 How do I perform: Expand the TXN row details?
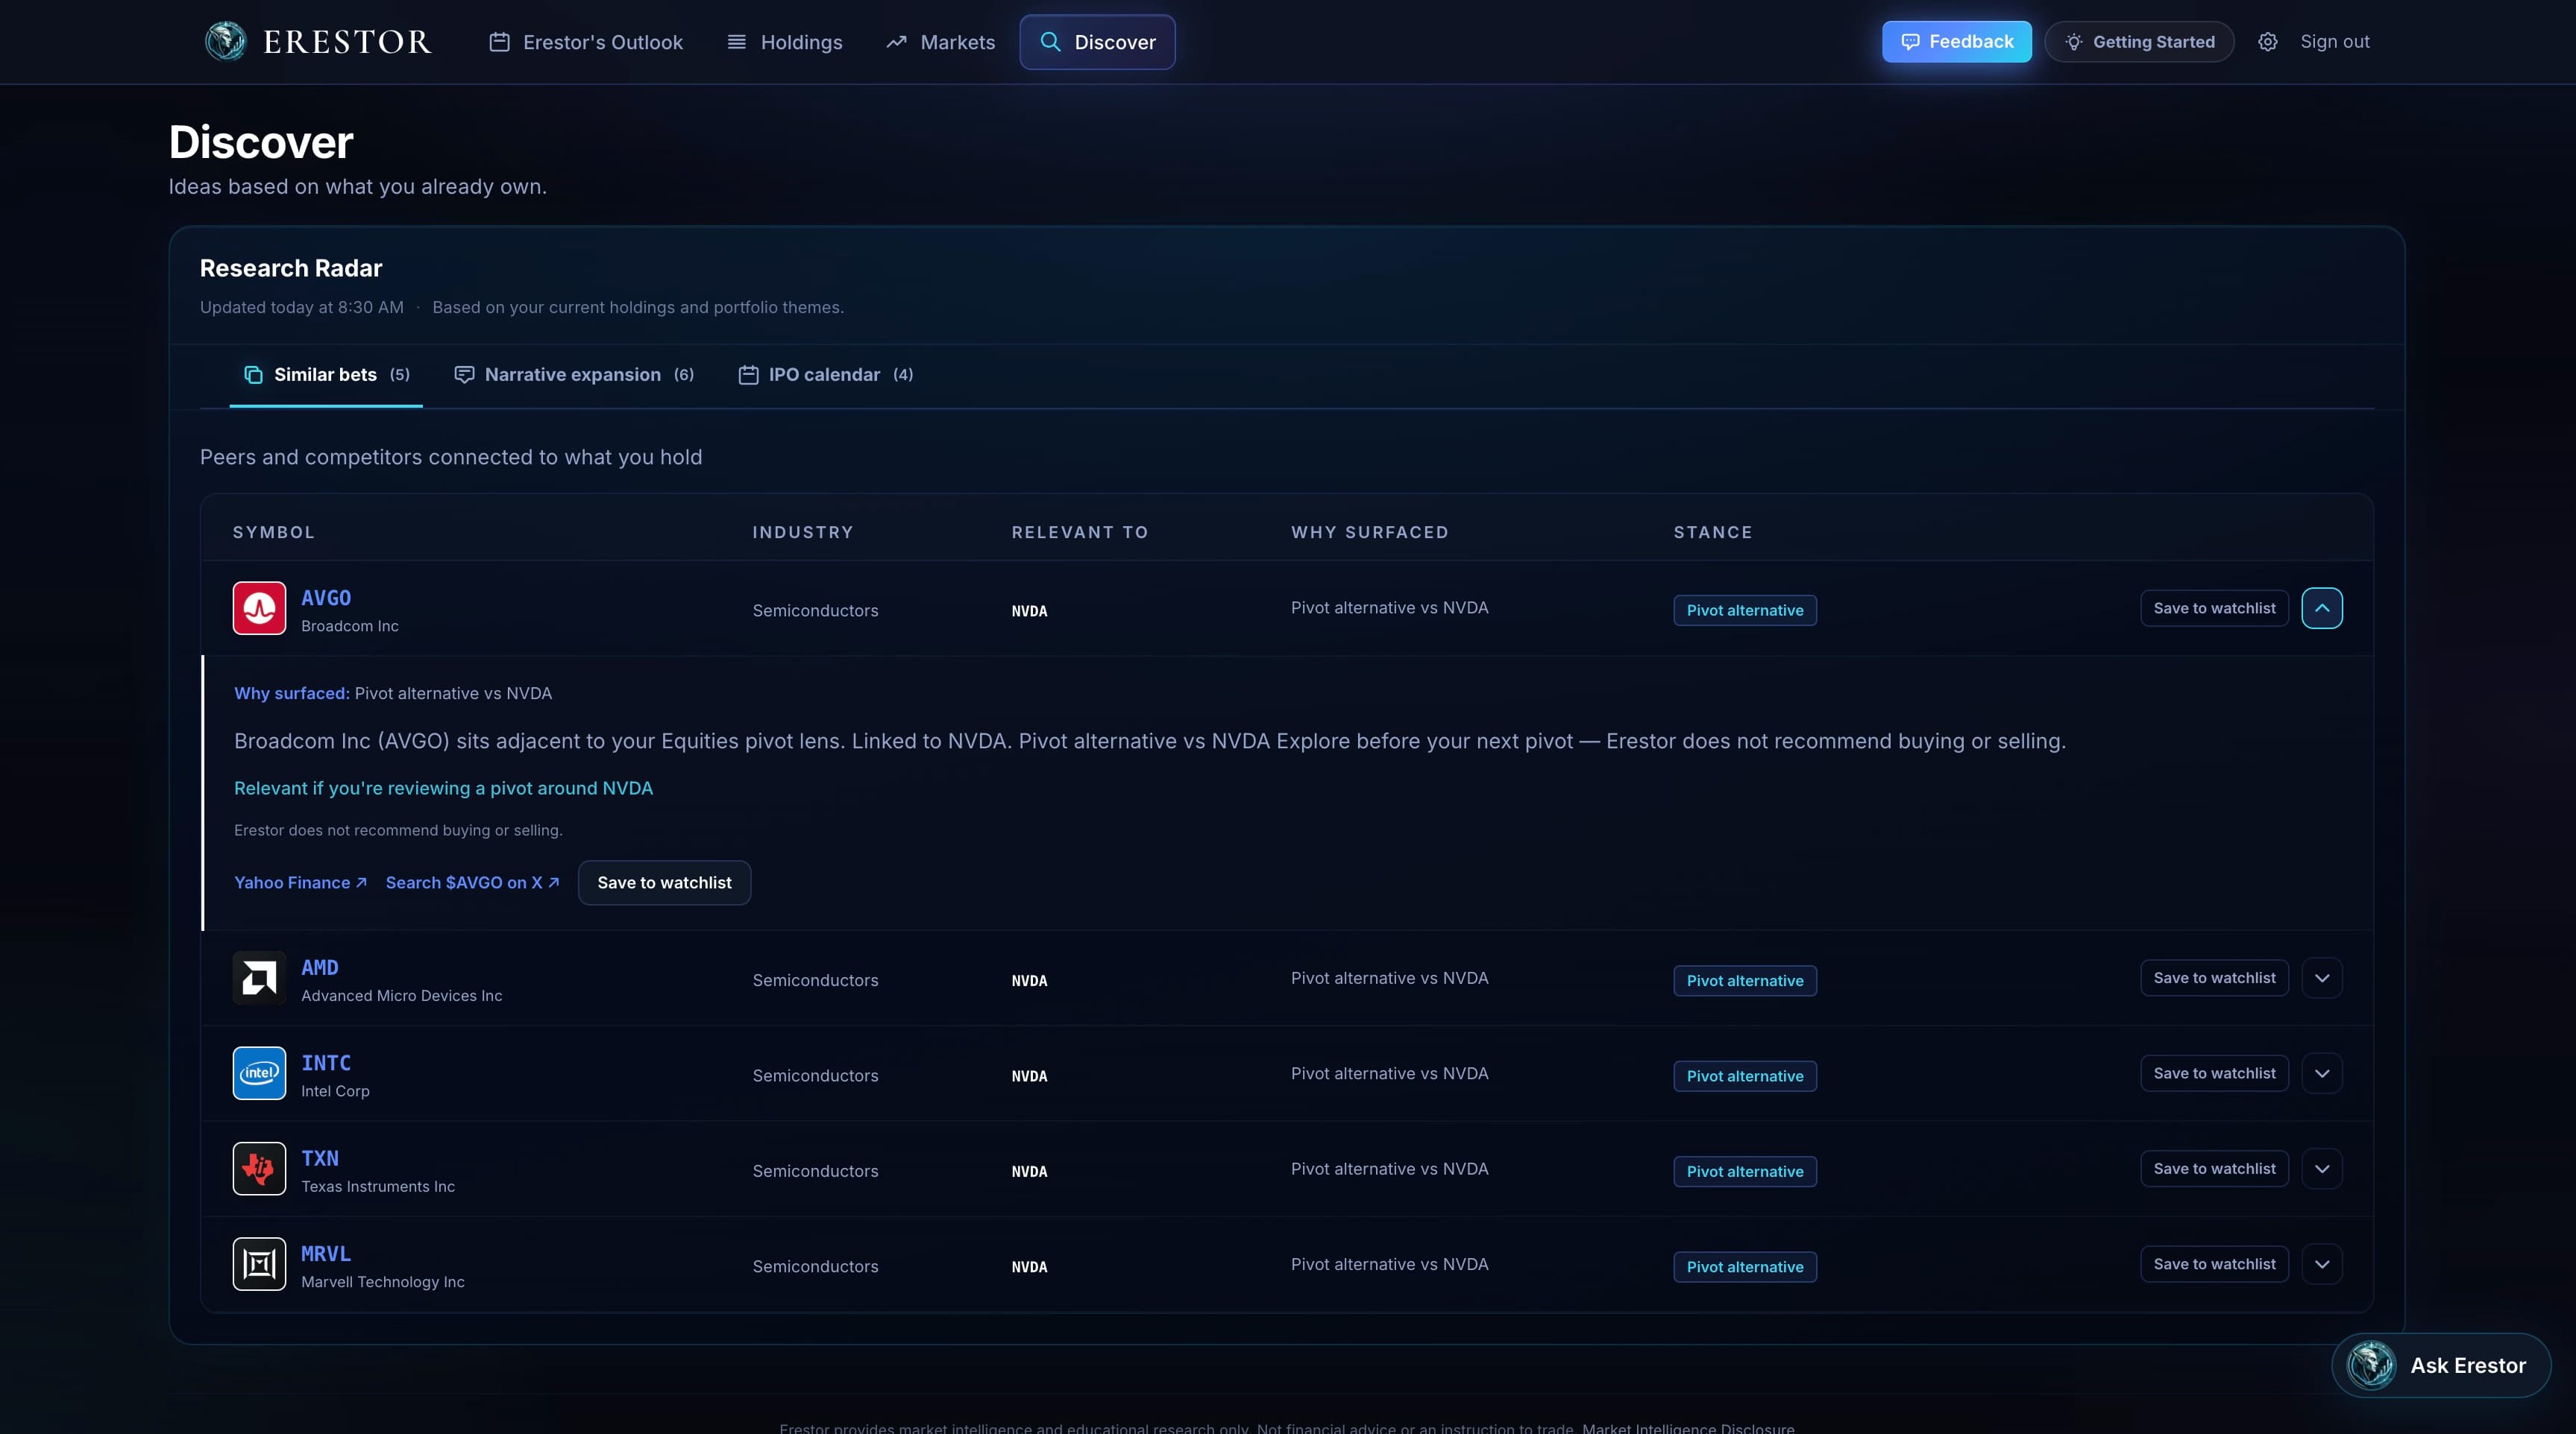pos(2322,1168)
